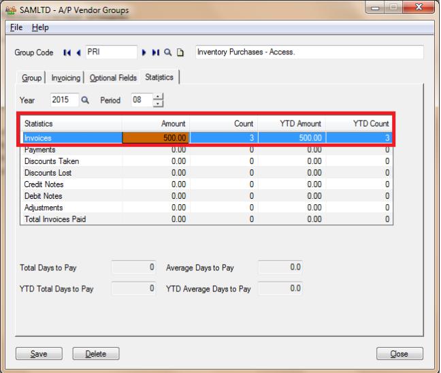Select the Invoices row label
441x373 pixels.
73,138
